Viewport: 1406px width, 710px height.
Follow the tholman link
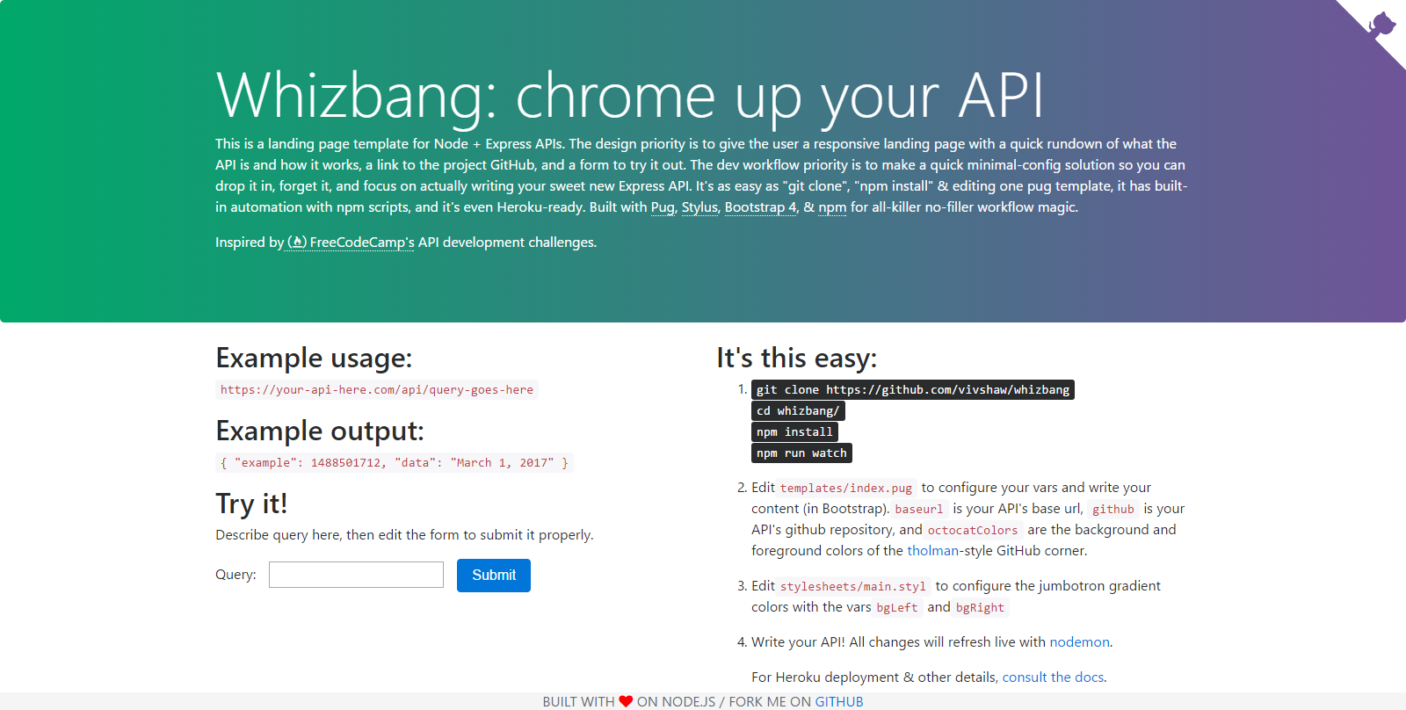[x=932, y=551]
